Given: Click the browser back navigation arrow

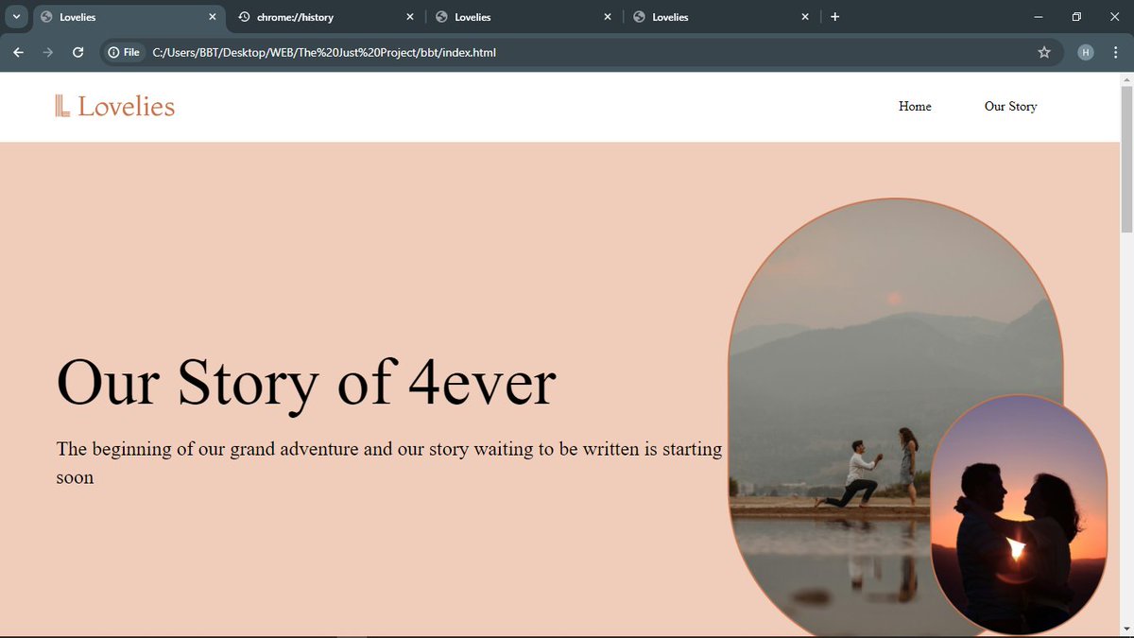Looking at the screenshot, I should tap(18, 52).
